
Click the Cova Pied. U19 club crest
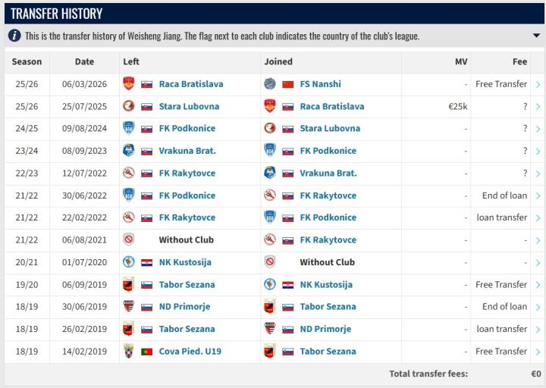(x=128, y=351)
